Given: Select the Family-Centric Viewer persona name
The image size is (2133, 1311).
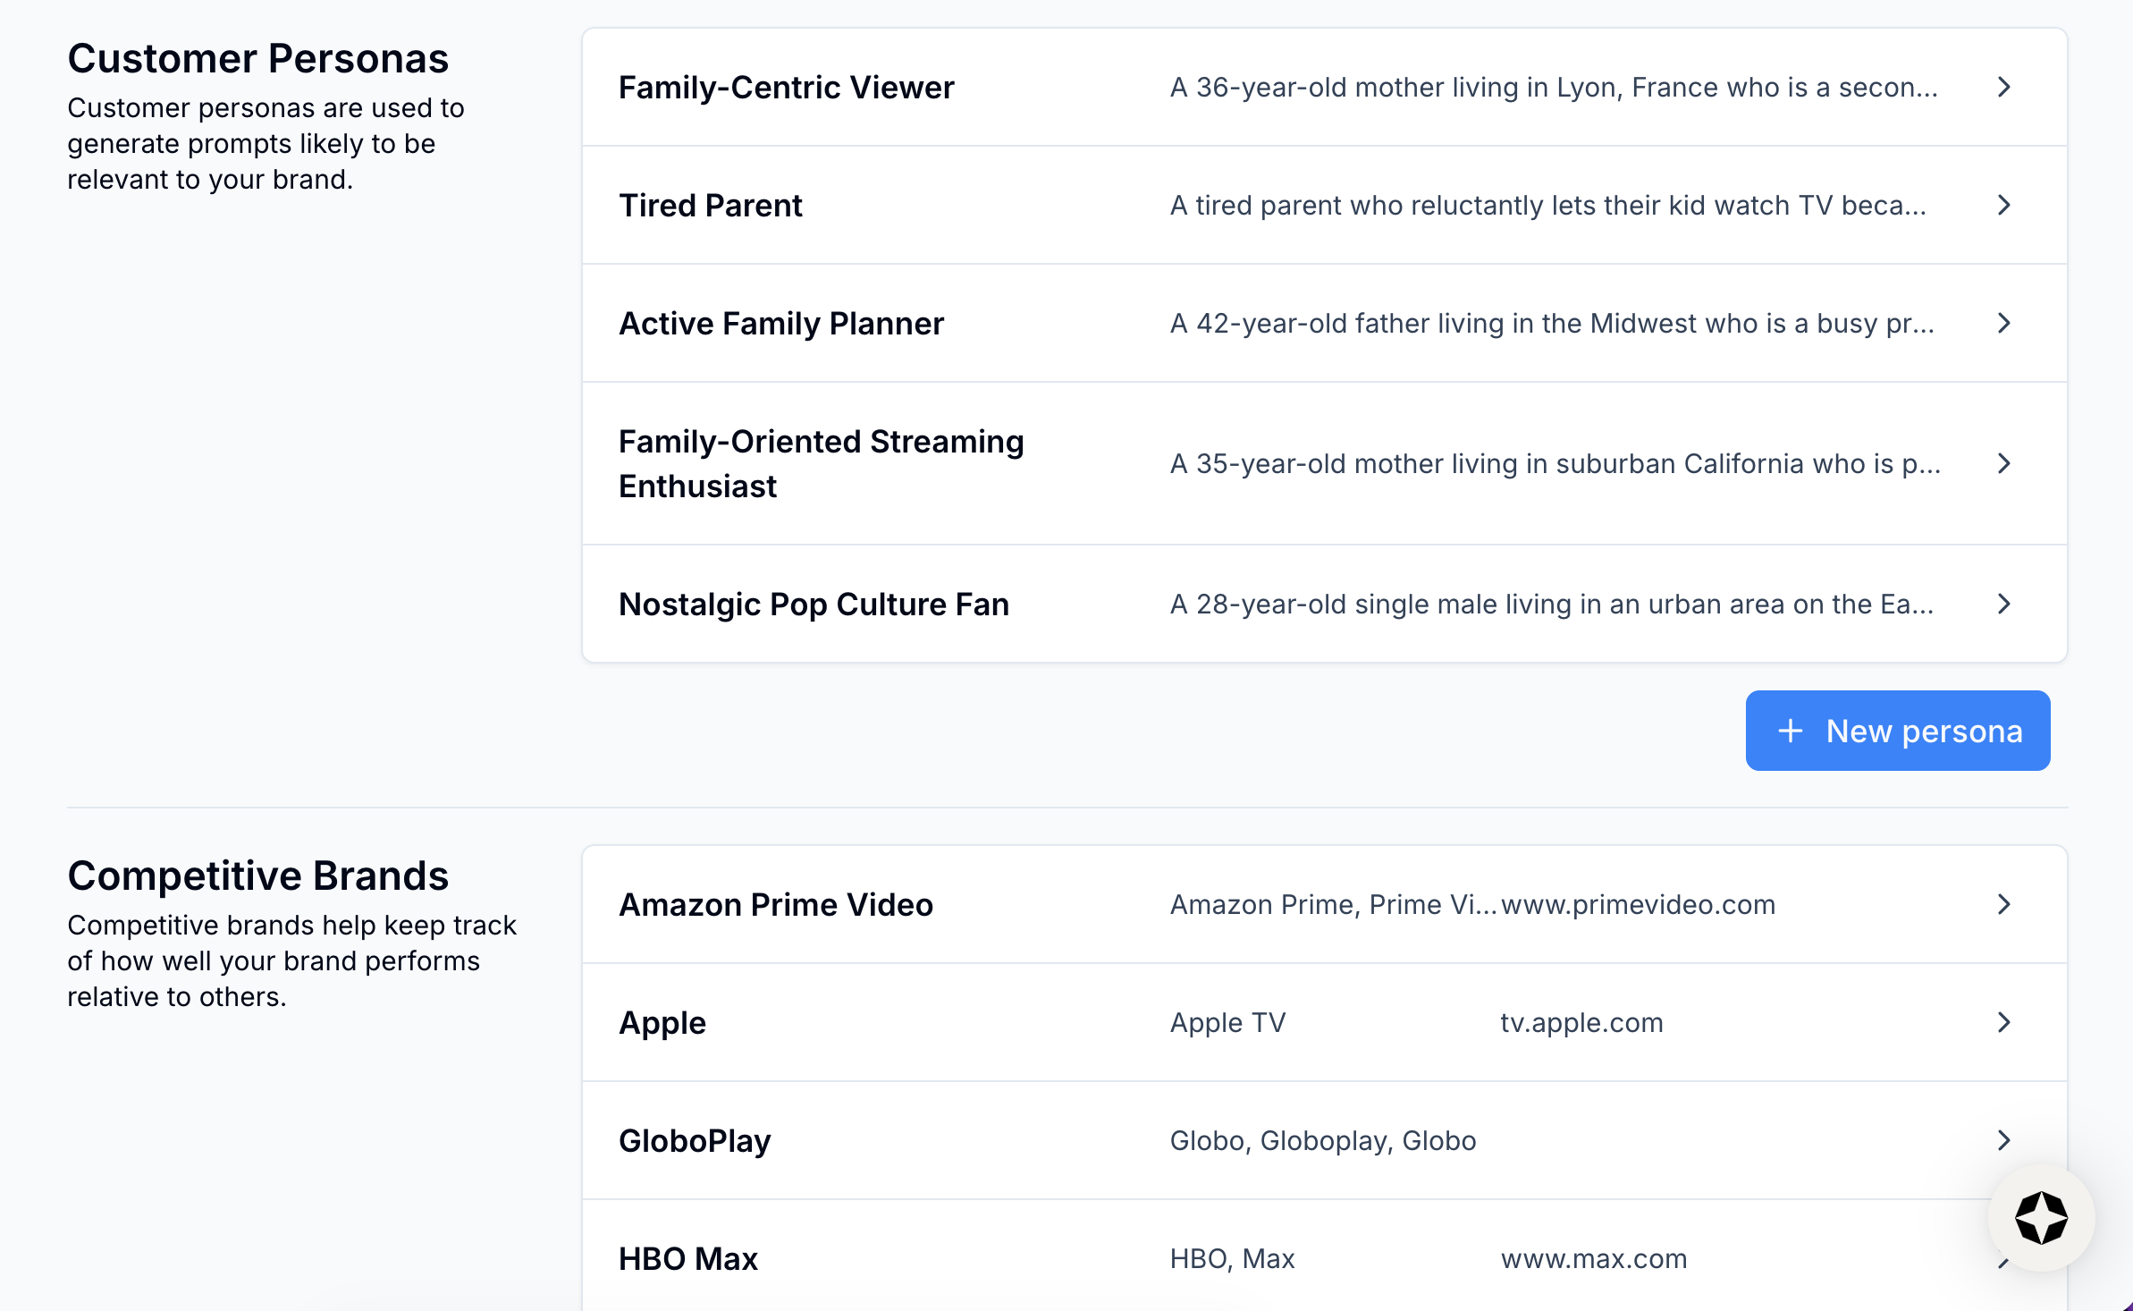Looking at the screenshot, I should point(786,87).
